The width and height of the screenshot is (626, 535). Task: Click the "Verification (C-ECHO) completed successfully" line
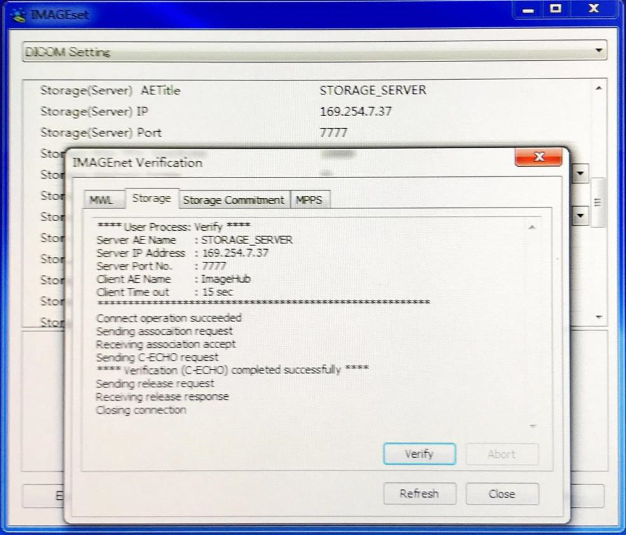coord(233,370)
